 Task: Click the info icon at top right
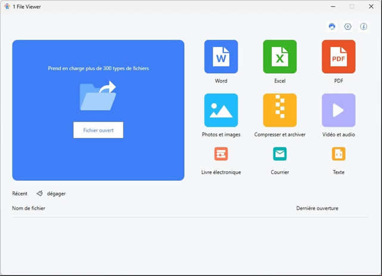click(364, 26)
